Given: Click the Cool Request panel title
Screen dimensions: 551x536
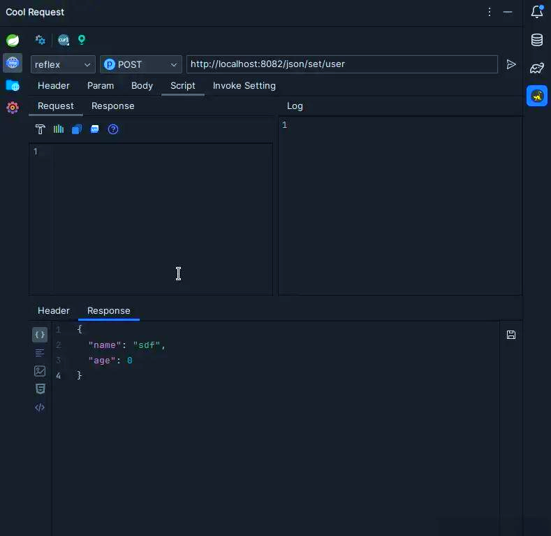Looking at the screenshot, I should click(35, 12).
